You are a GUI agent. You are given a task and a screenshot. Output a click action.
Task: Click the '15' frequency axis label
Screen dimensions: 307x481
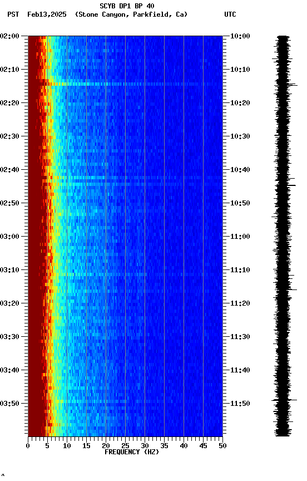pyautogui.click(x=86, y=446)
